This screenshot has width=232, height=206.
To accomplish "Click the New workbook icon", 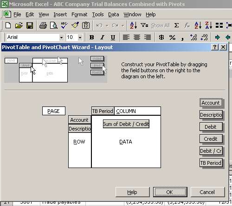I will click(x=8, y=25).
